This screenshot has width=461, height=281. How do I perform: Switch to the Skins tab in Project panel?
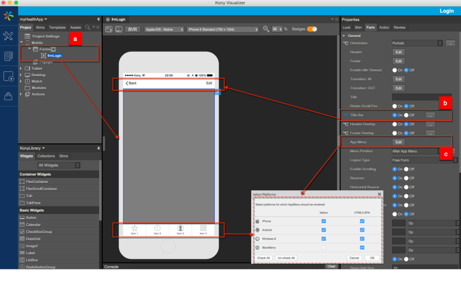coord(40,27)
